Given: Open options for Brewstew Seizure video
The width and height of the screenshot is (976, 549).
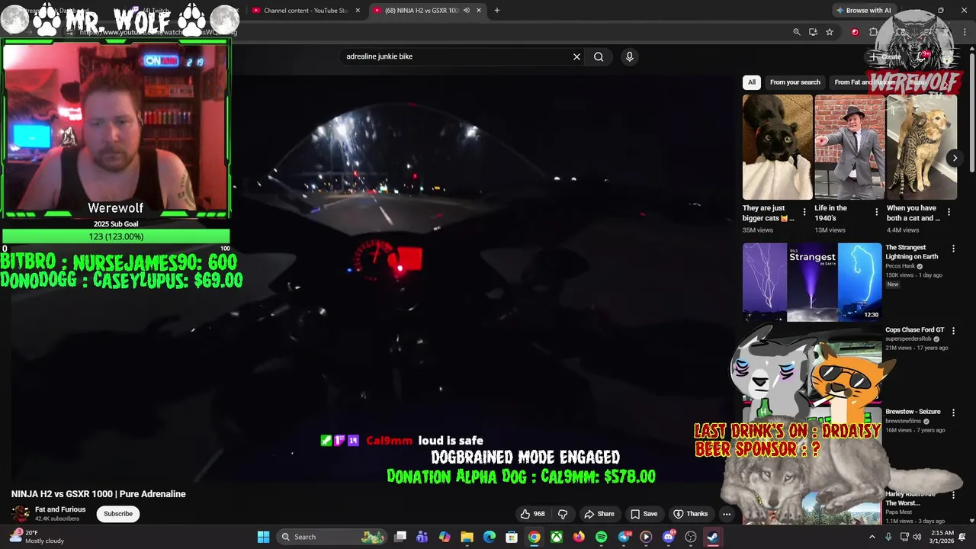Looking at the screenshot, I should (953, 413).
